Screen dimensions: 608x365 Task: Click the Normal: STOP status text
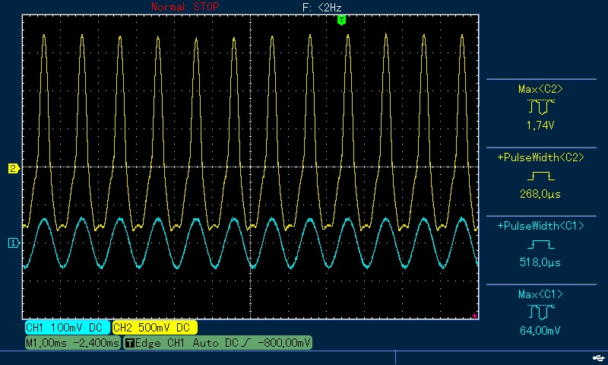[185, 7]
